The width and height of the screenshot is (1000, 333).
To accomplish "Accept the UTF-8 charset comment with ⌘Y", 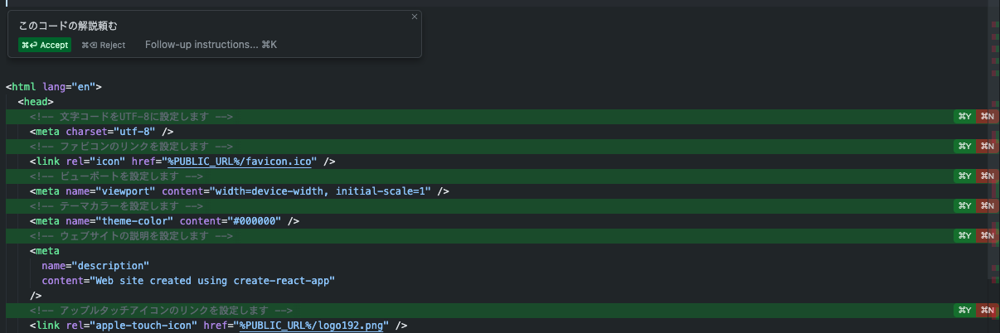I will (964, 117).
